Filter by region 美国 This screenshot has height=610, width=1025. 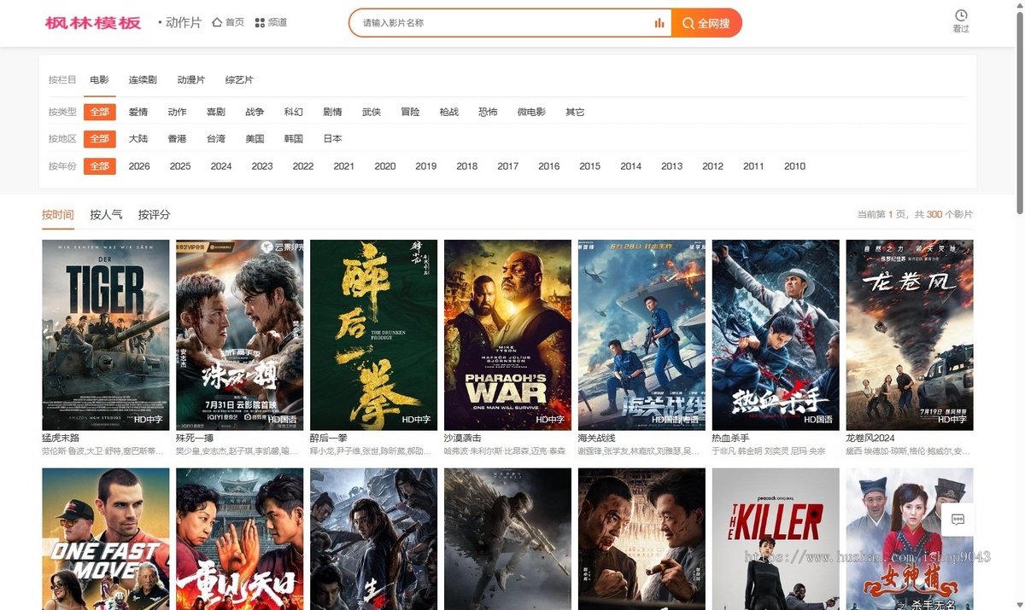point(255,138)
